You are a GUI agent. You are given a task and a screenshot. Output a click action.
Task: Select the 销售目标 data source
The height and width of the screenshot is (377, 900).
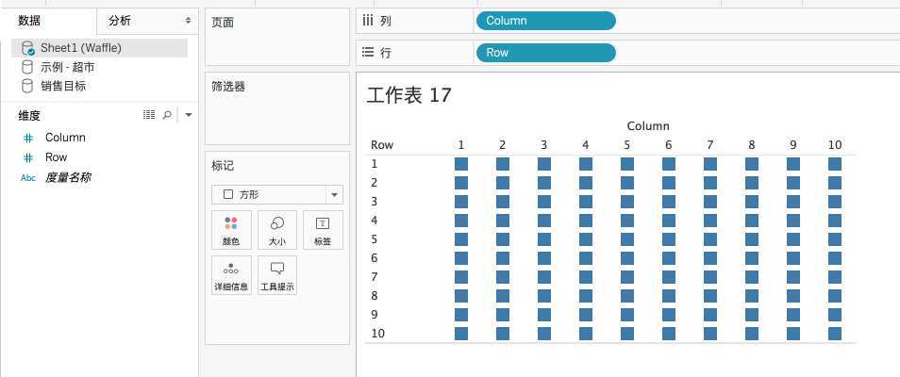[62, 86]
